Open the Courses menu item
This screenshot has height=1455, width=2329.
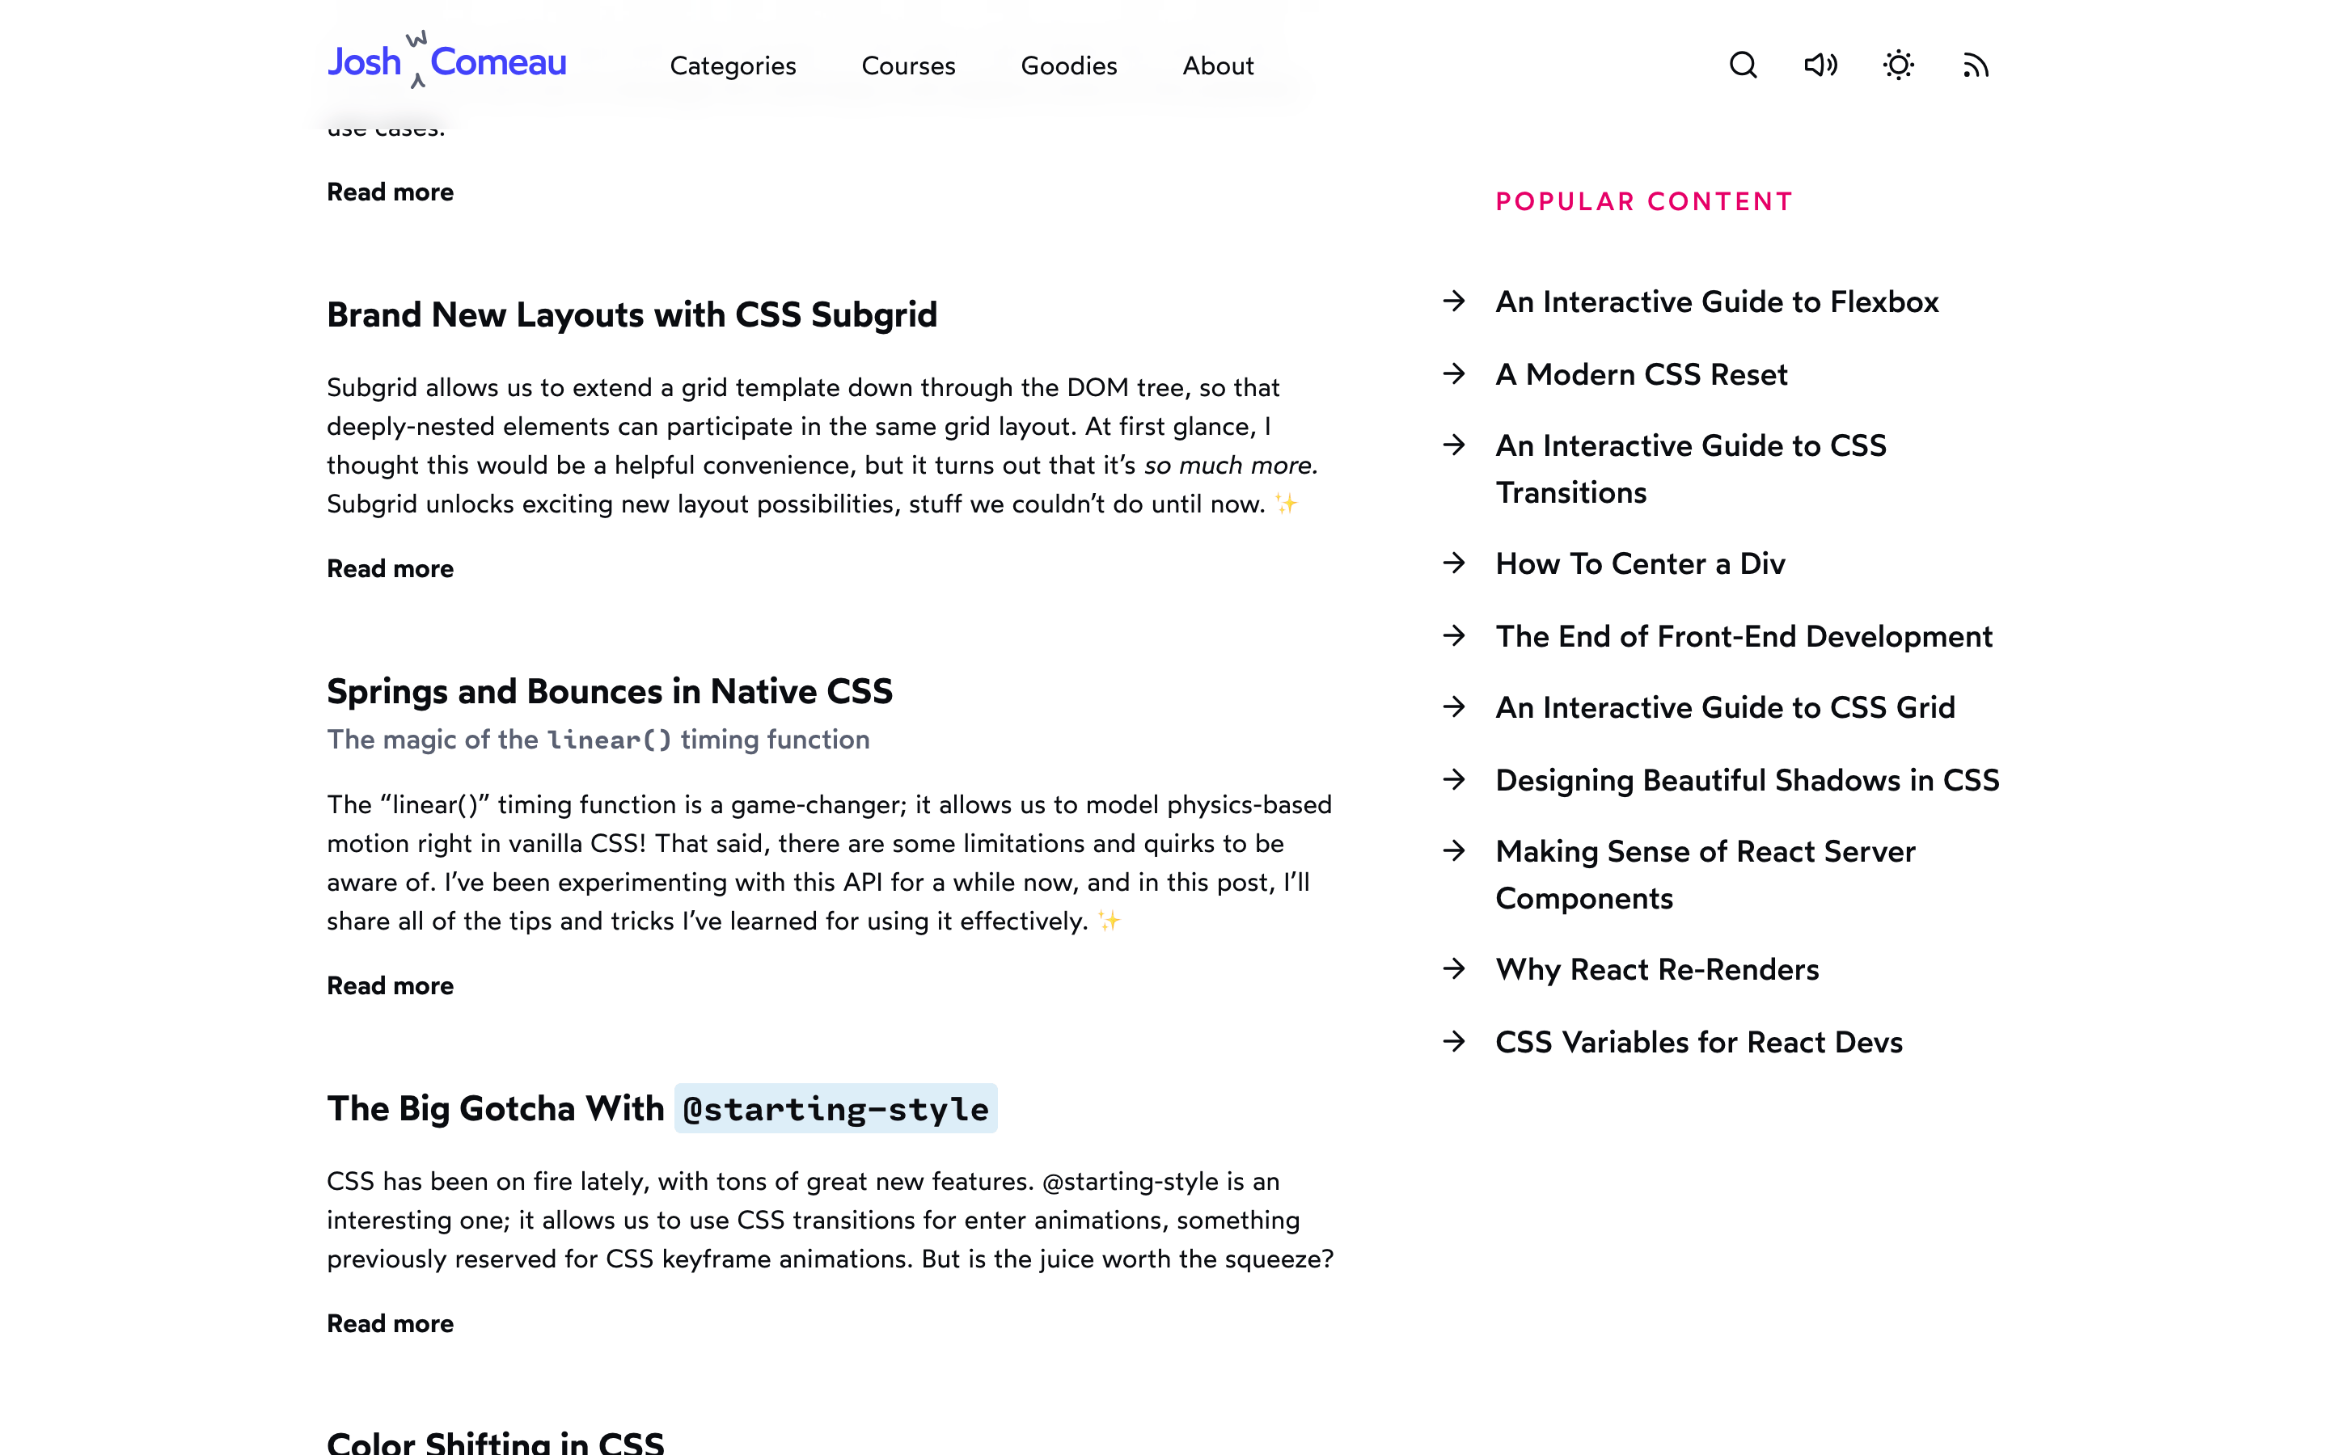[x=907, y=65]
